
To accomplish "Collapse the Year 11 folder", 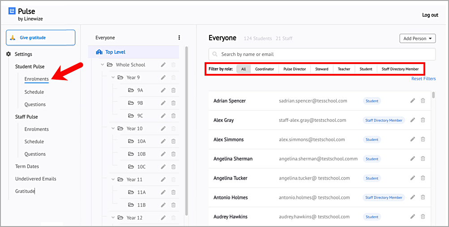I will 113,180.
